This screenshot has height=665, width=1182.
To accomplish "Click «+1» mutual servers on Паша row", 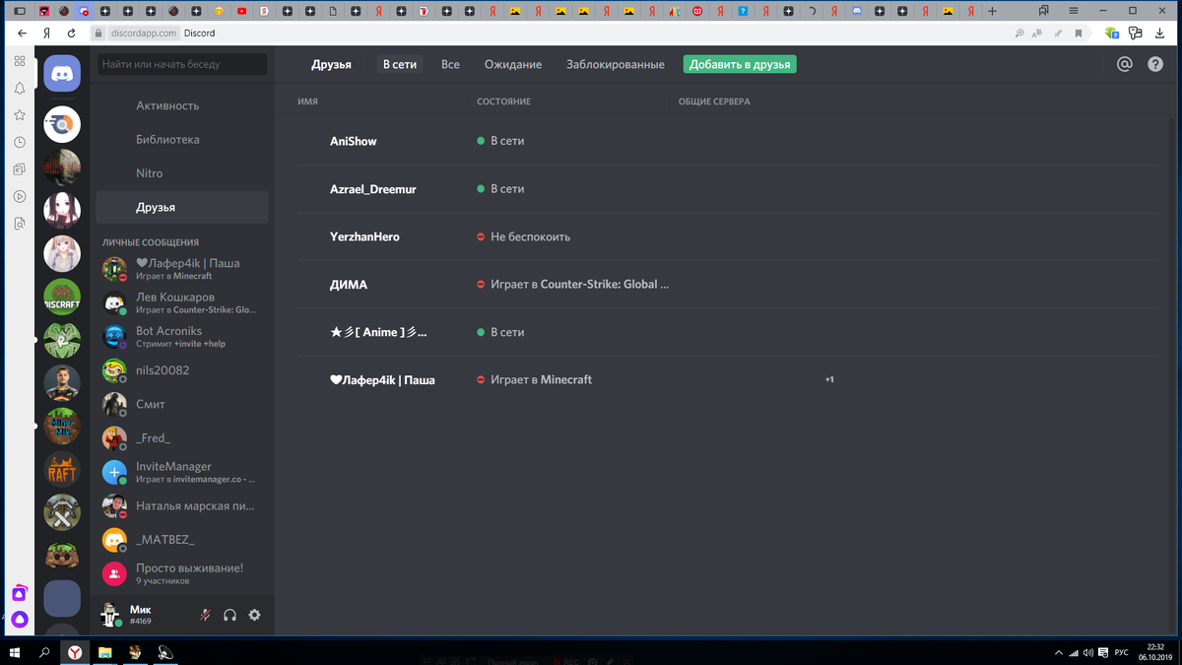I will [829, 379].
